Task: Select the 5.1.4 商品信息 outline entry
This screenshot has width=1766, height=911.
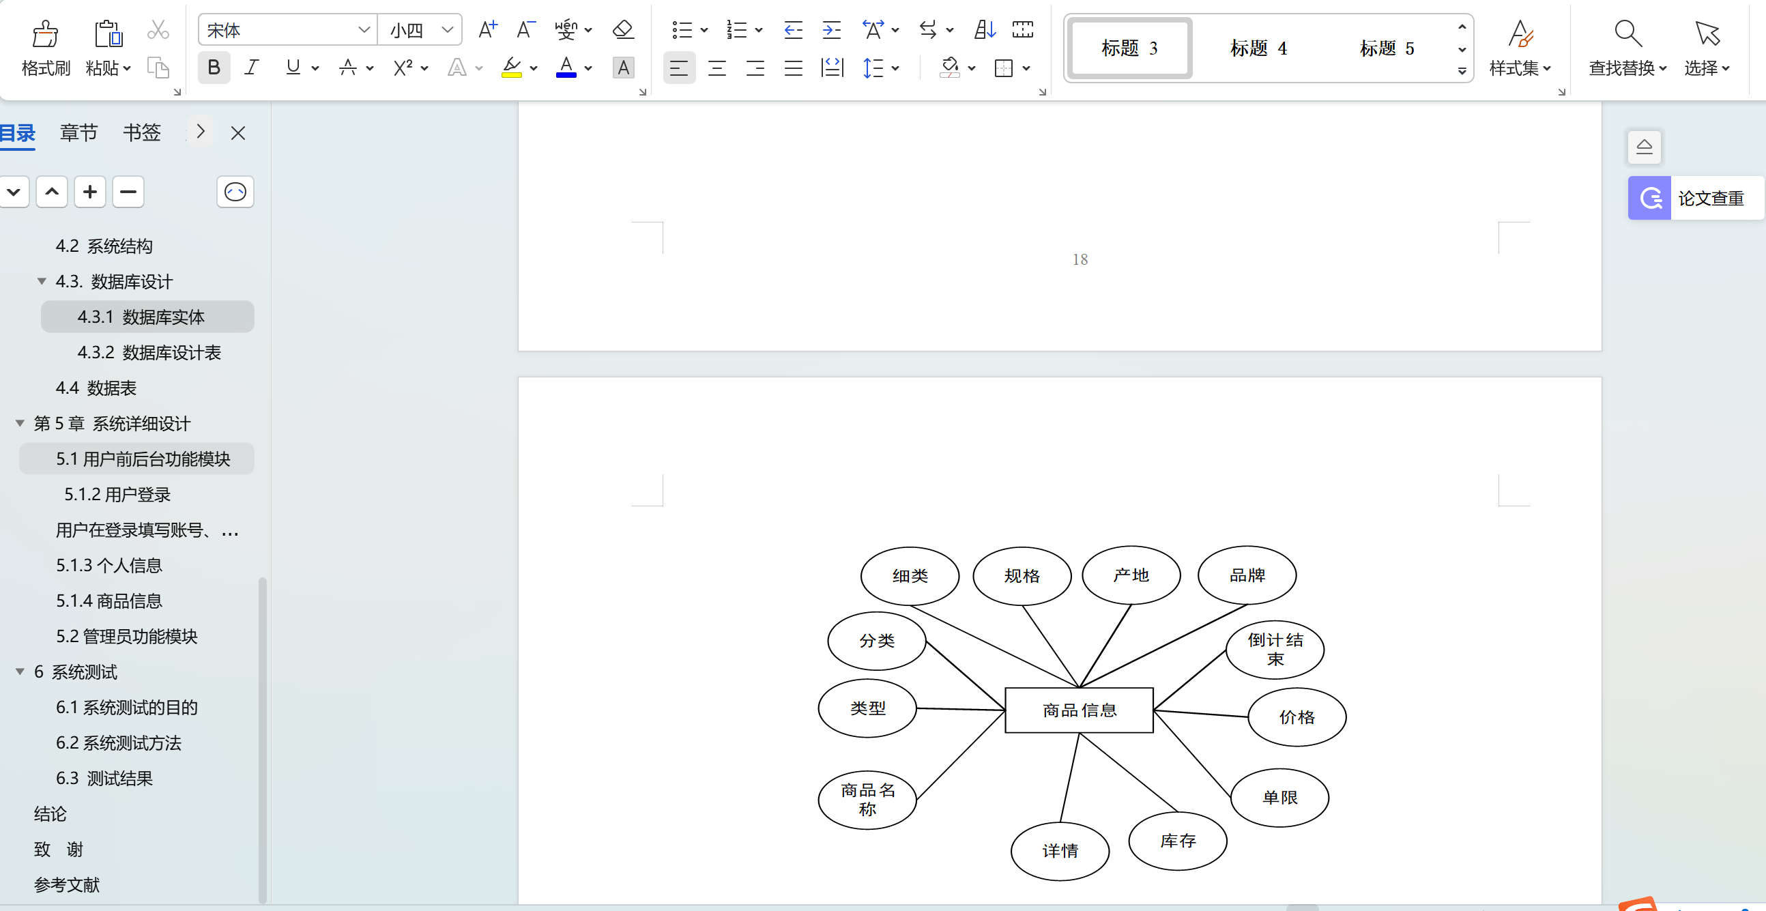Action: click(x=109, y=601)
